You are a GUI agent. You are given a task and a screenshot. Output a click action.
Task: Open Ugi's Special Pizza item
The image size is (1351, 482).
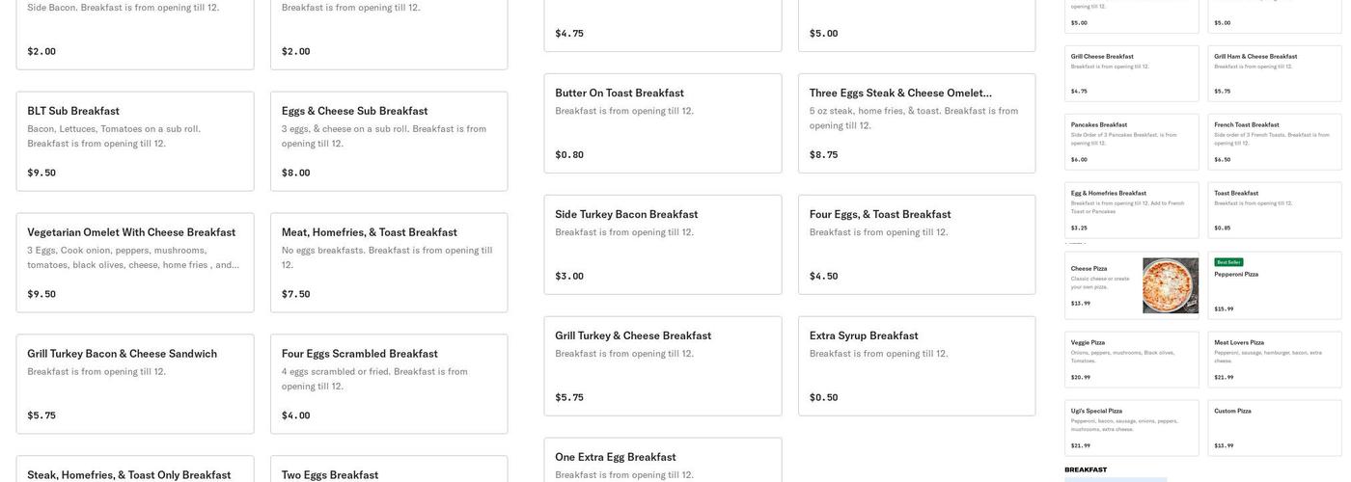pos(1132,427)
